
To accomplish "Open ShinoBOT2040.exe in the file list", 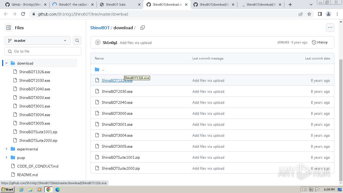I will (x=117, y=102).
